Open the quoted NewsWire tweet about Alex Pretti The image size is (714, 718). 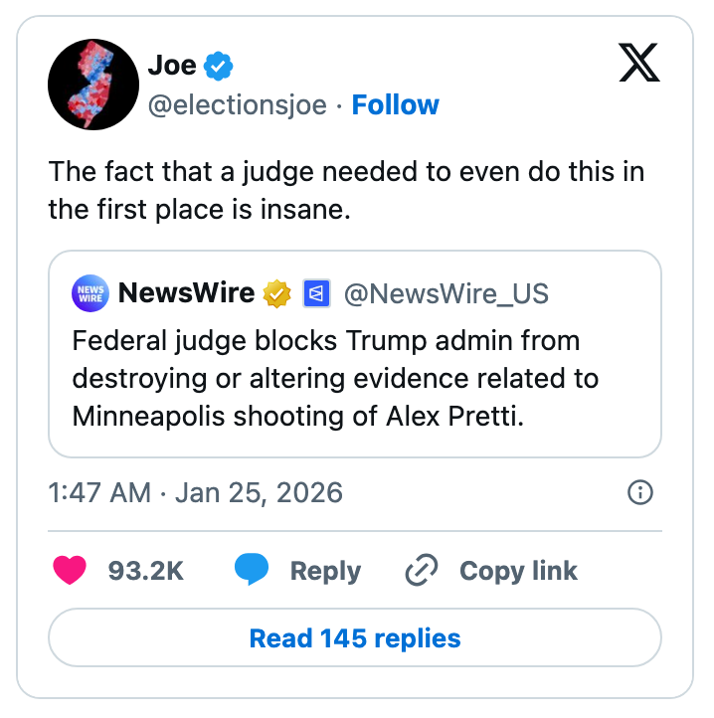pos(355,379)
